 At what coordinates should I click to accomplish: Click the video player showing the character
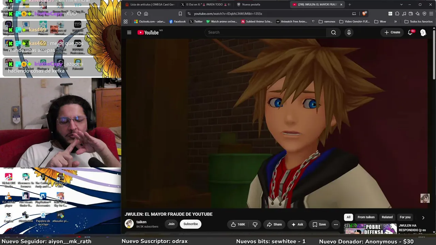click(277, 123)
